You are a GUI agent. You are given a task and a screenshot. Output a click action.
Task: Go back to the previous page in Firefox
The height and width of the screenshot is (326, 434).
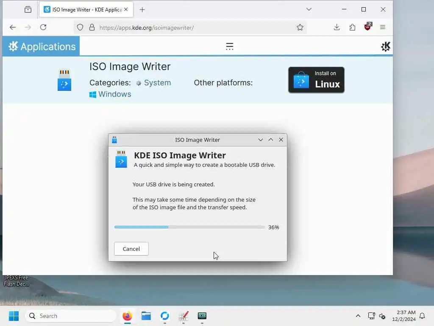pos(13,27)
